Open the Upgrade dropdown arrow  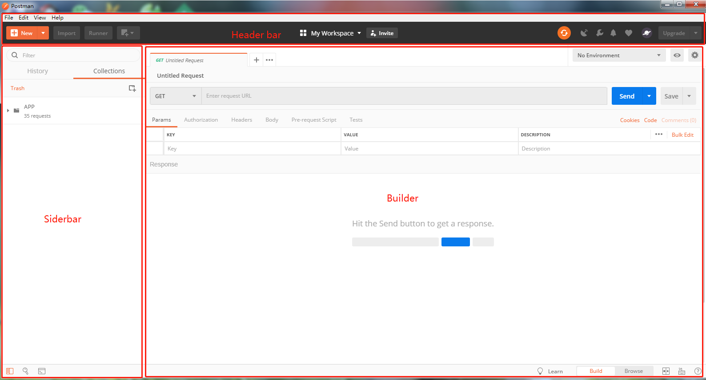(696, 33)
